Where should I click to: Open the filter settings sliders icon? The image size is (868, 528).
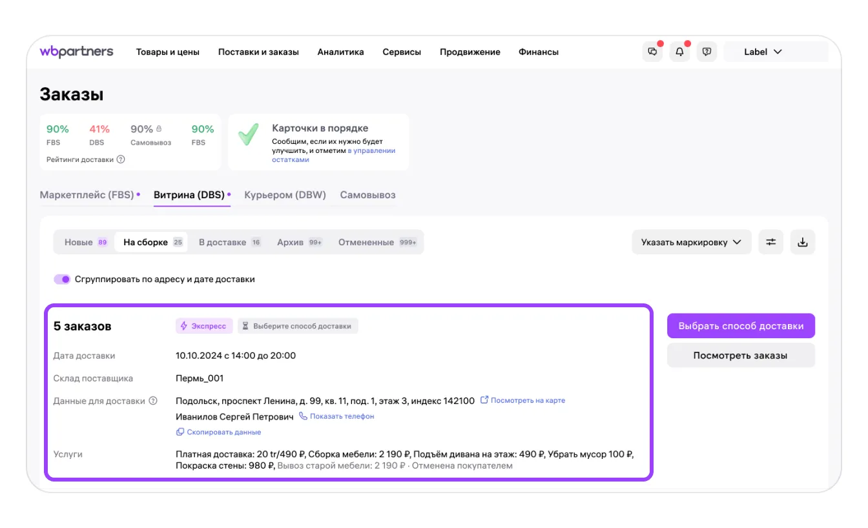pos(771,242)
